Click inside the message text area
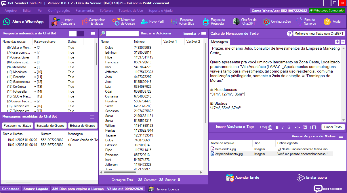Viewport: 347px width, 193px height. tap(275, 83)
